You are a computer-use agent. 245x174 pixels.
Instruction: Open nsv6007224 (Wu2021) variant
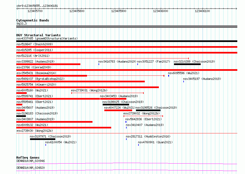[x=120, y=108]
